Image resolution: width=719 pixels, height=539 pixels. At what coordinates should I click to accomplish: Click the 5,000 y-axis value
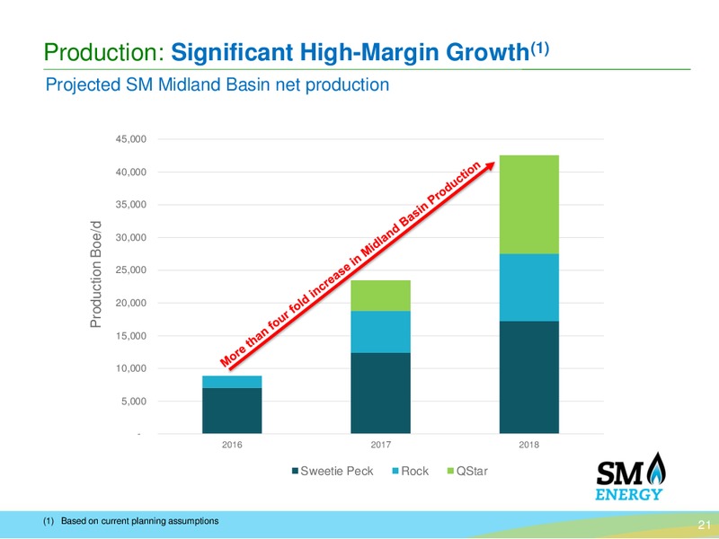(133, 401)
